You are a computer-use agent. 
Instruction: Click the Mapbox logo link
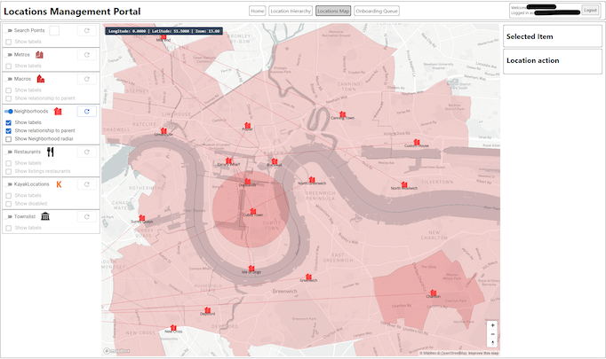tap(116, 351)
